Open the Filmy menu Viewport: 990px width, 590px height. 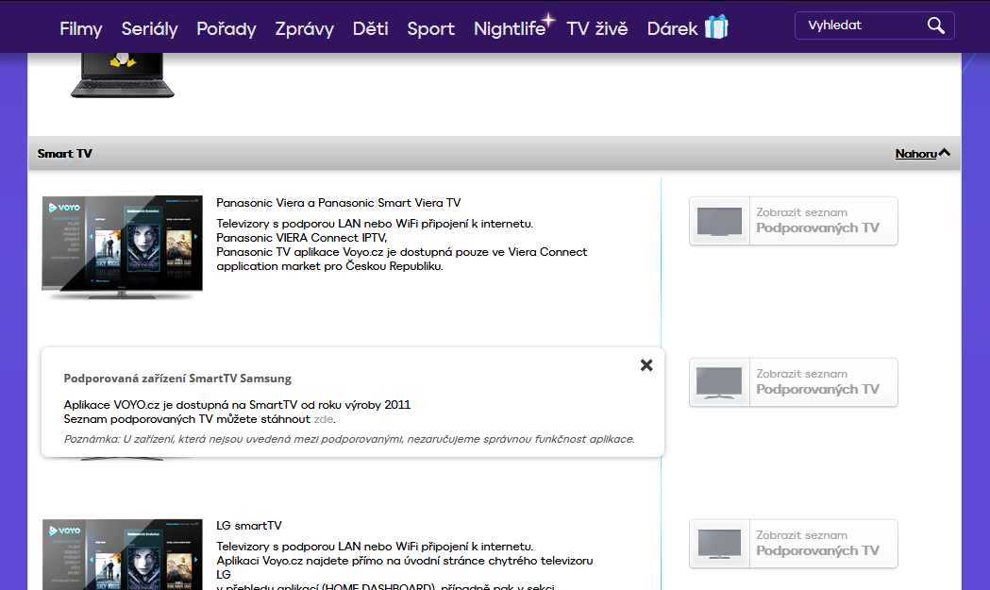click(80, 28)
